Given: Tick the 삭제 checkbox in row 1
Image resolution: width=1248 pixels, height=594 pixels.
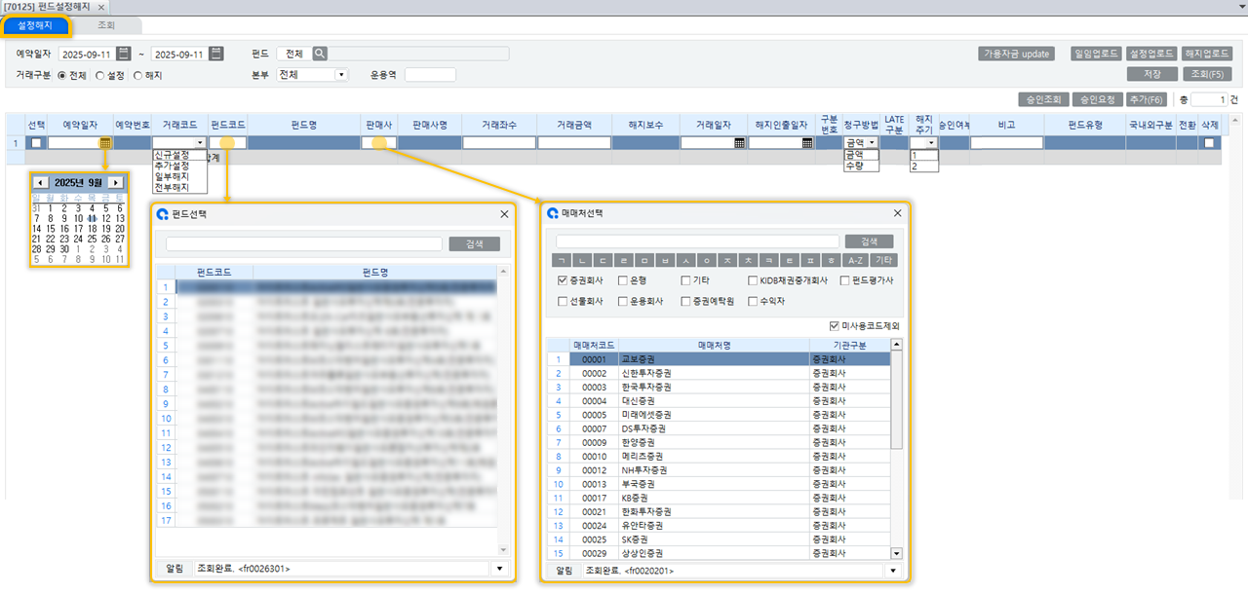Looking at the screenshot, I should 1209,143.
